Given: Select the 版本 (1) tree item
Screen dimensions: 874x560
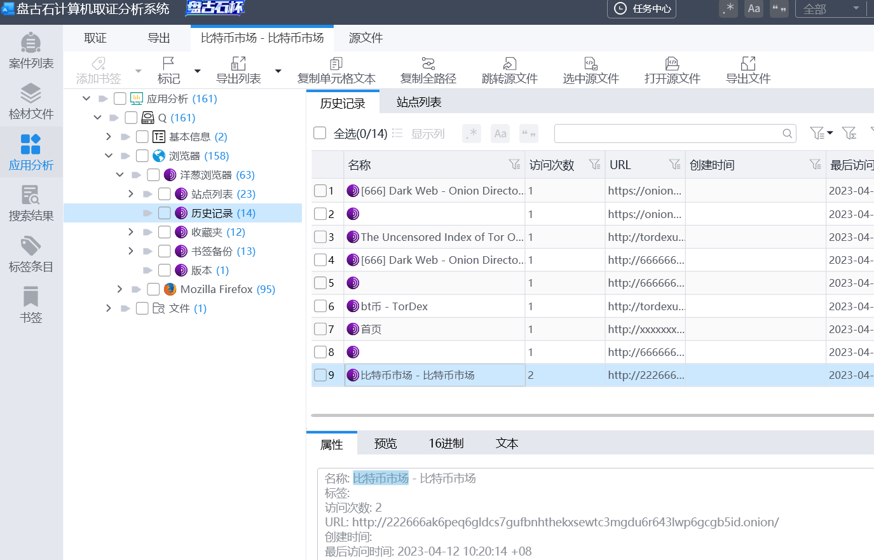Looking at the screenshot, I should tap(210, 270).
